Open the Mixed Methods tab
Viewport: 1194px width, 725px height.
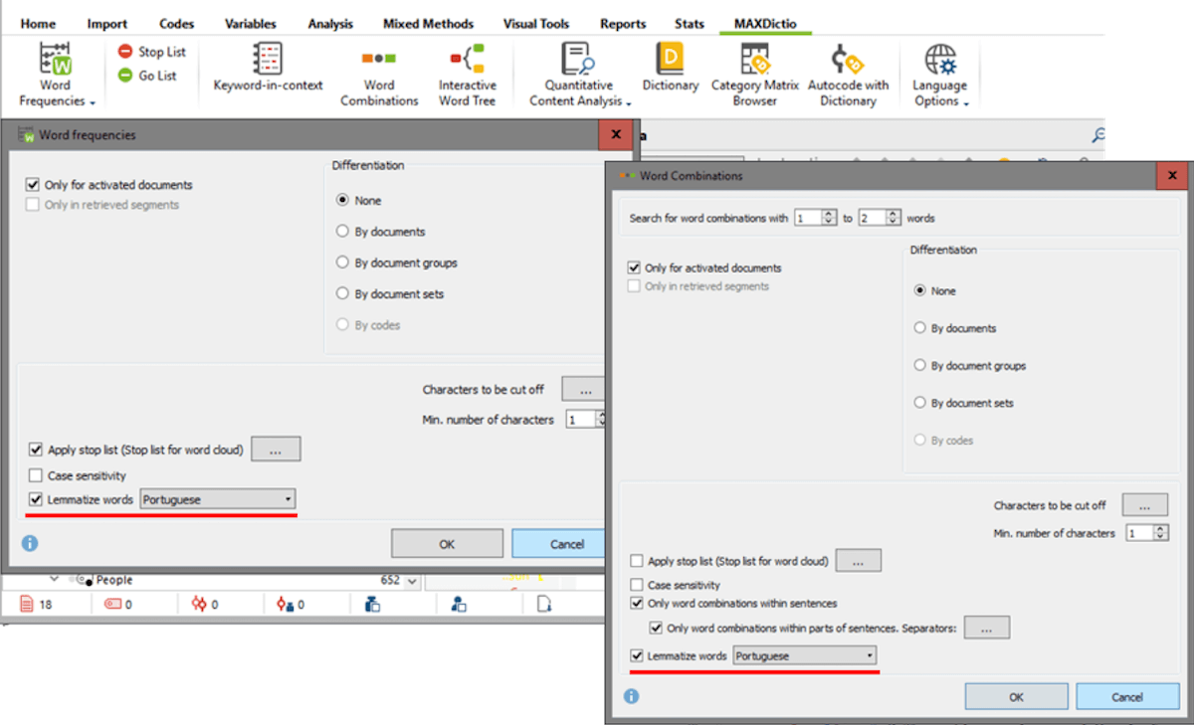tap(428, 24)
